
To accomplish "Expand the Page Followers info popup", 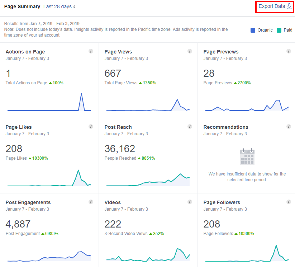I will click(x=289, y=202).
